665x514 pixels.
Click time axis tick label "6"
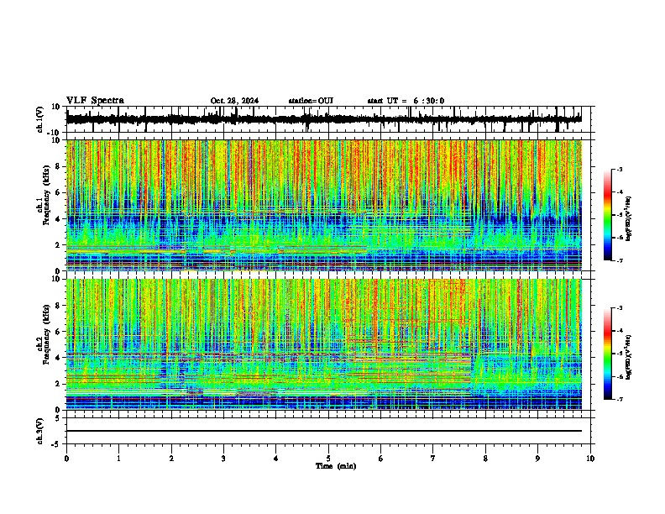tap(381, 459)
